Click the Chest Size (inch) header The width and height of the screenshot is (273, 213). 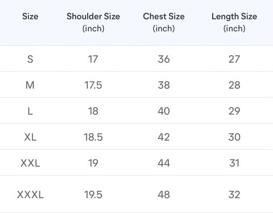click(x=164, y=22)
